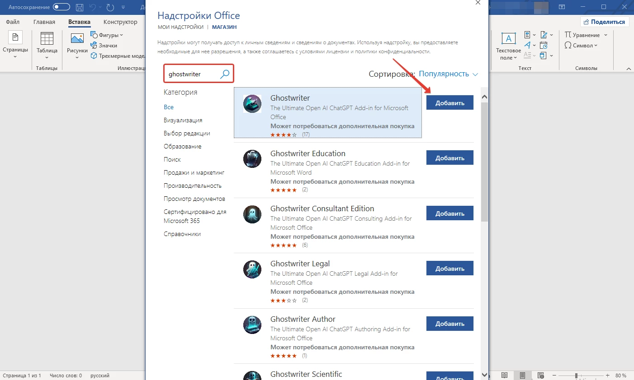
Task: Click the Трехмерные модели cube icon
Action: coord(94,56)
